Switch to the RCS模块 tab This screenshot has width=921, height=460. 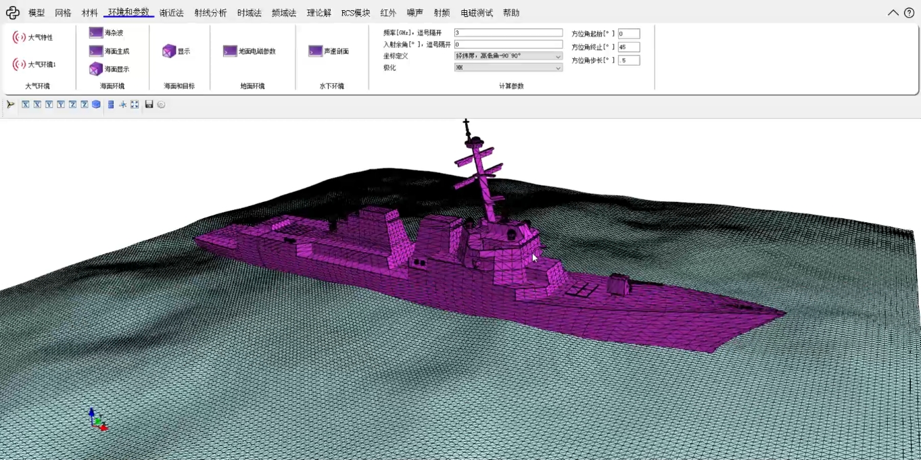coord(355,13)
